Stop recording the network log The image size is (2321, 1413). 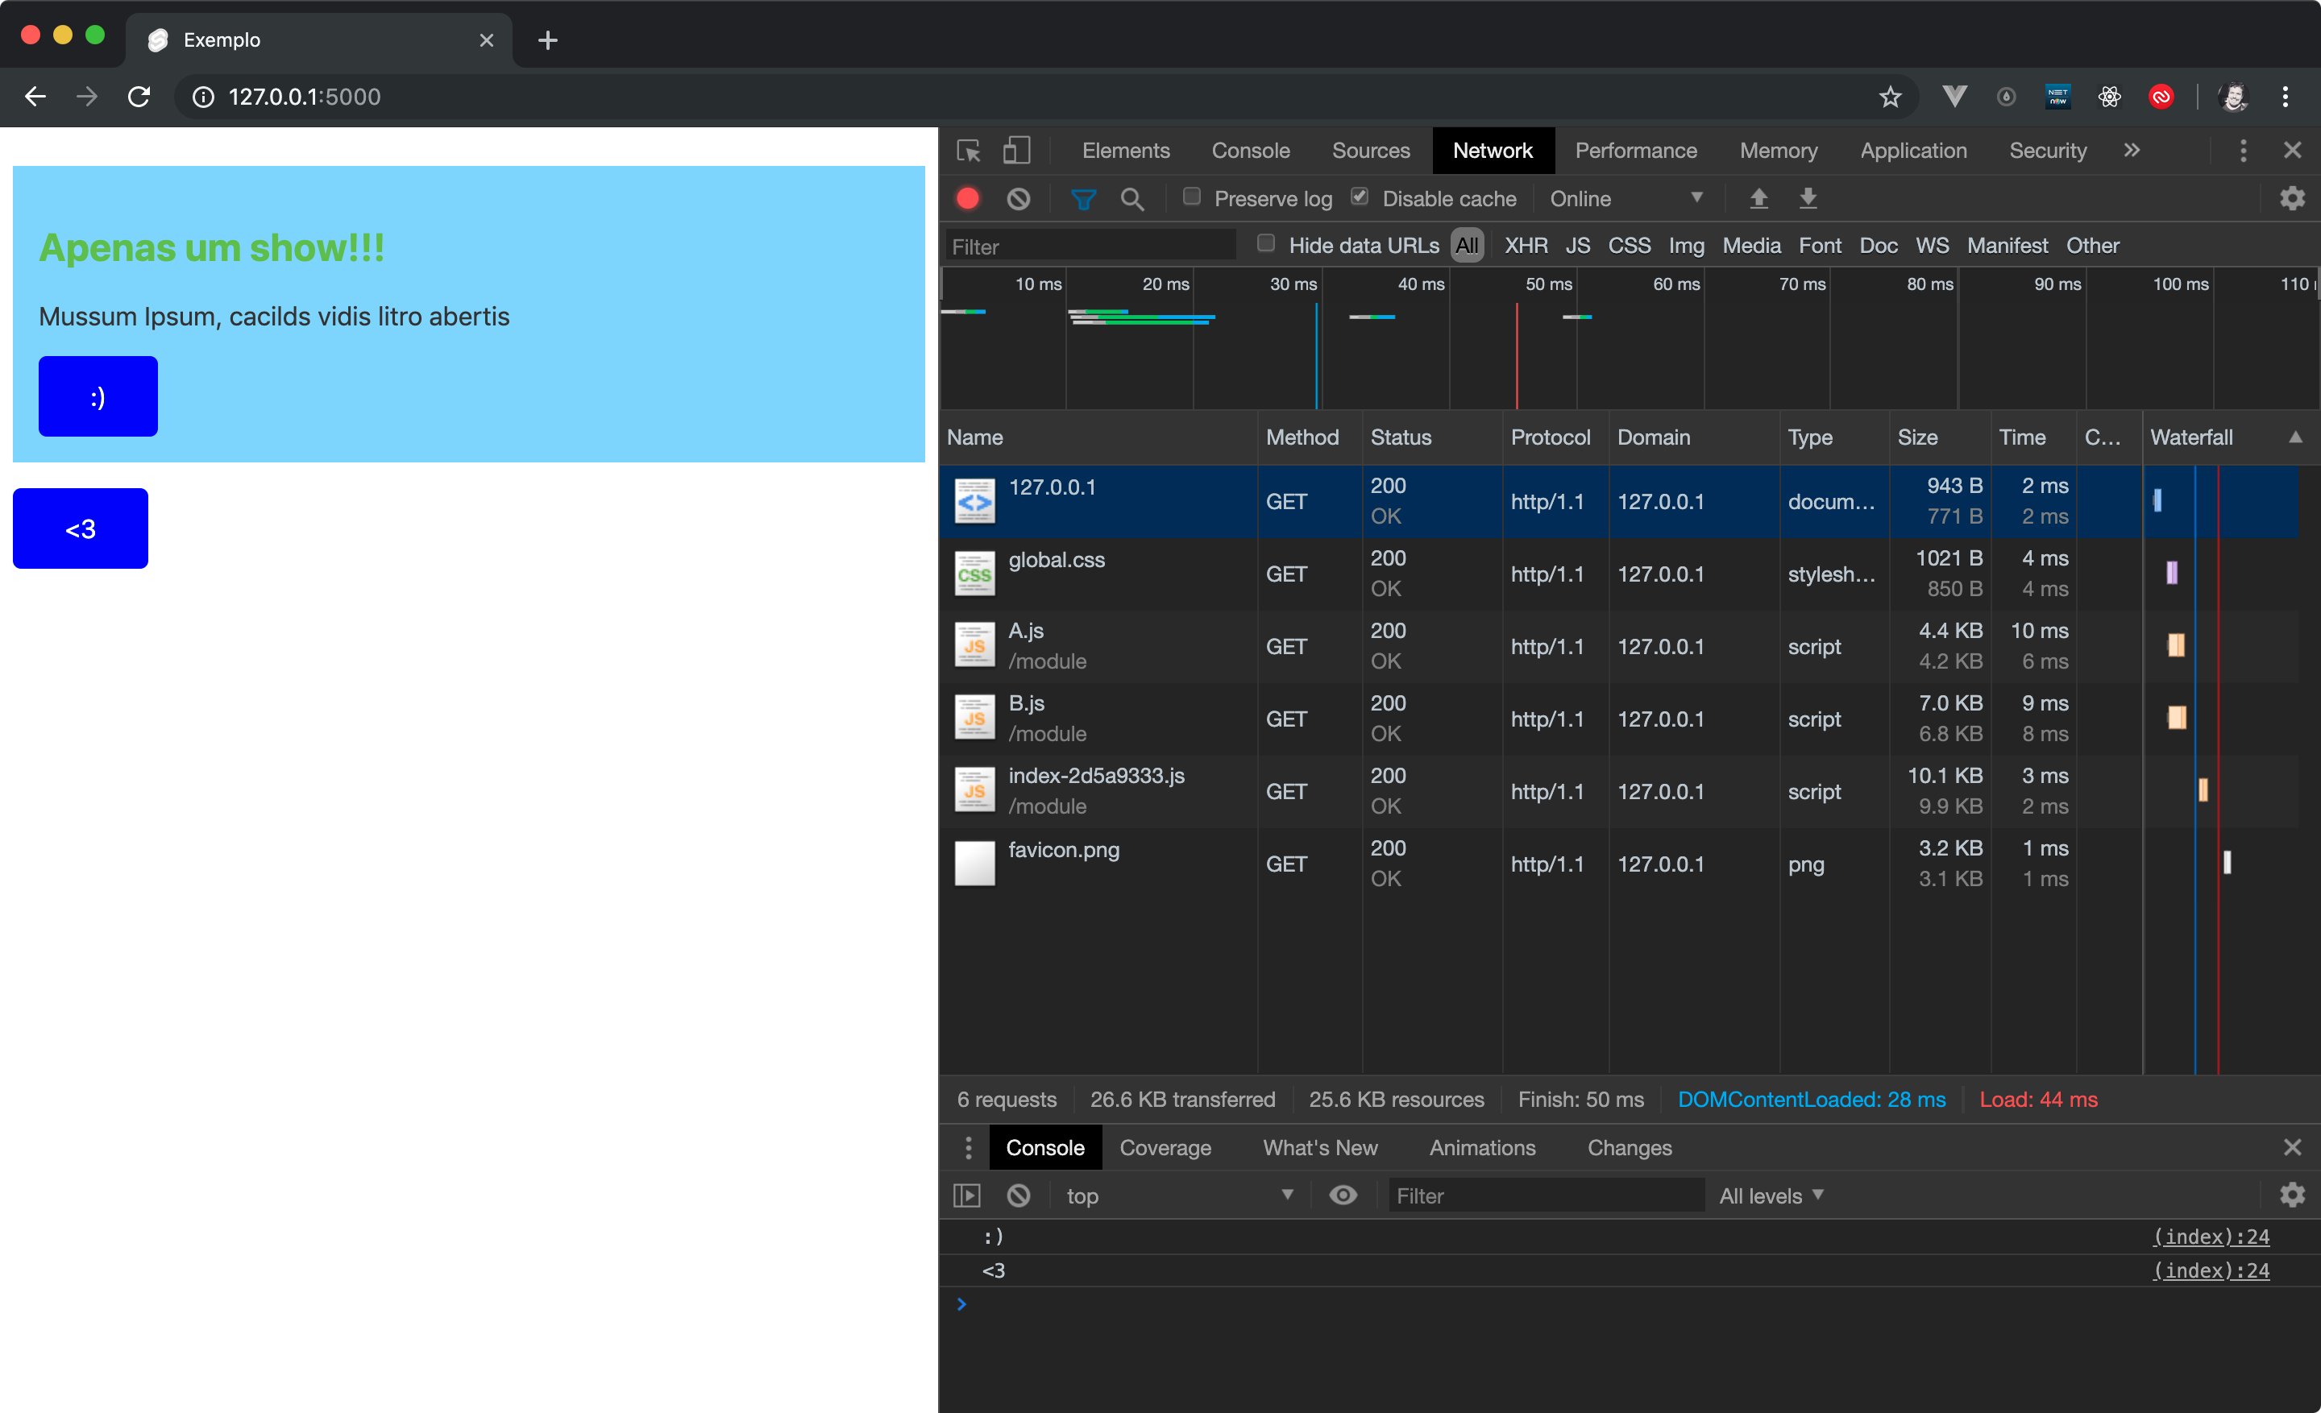[967, 199]
